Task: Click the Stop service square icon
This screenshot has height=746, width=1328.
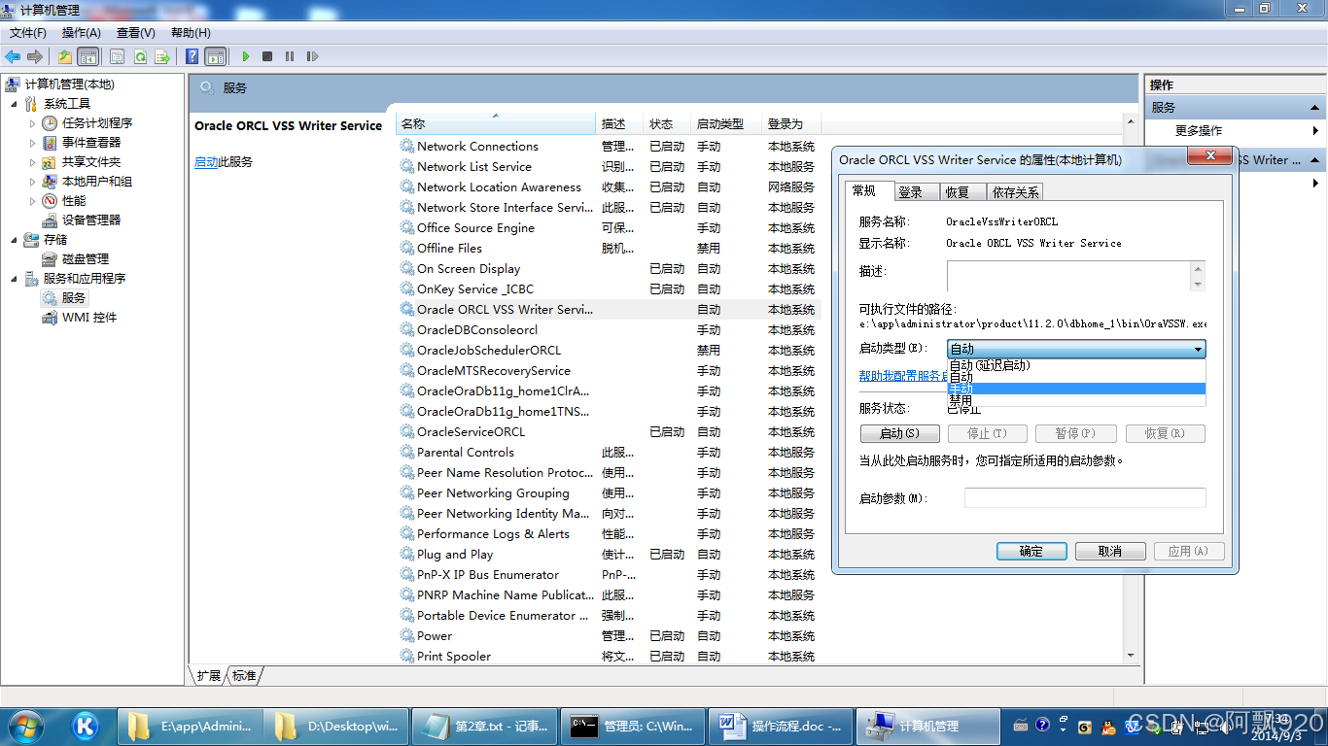Action: pyautogui.click(x=267, y=56)
